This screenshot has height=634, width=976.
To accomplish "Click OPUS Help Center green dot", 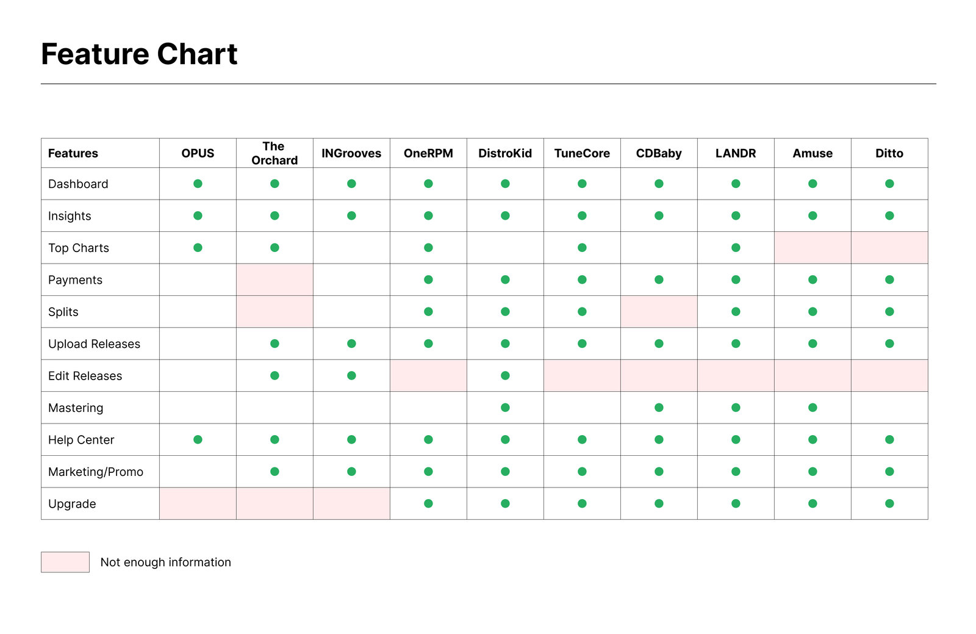I will point(198,439).
